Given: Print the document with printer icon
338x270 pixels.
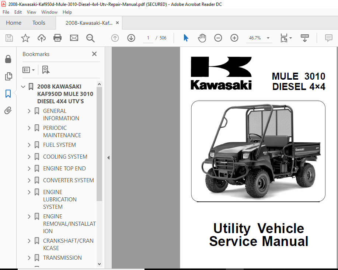Looking at the screenshot, I should pyautogui.click(x=58, y=38).
